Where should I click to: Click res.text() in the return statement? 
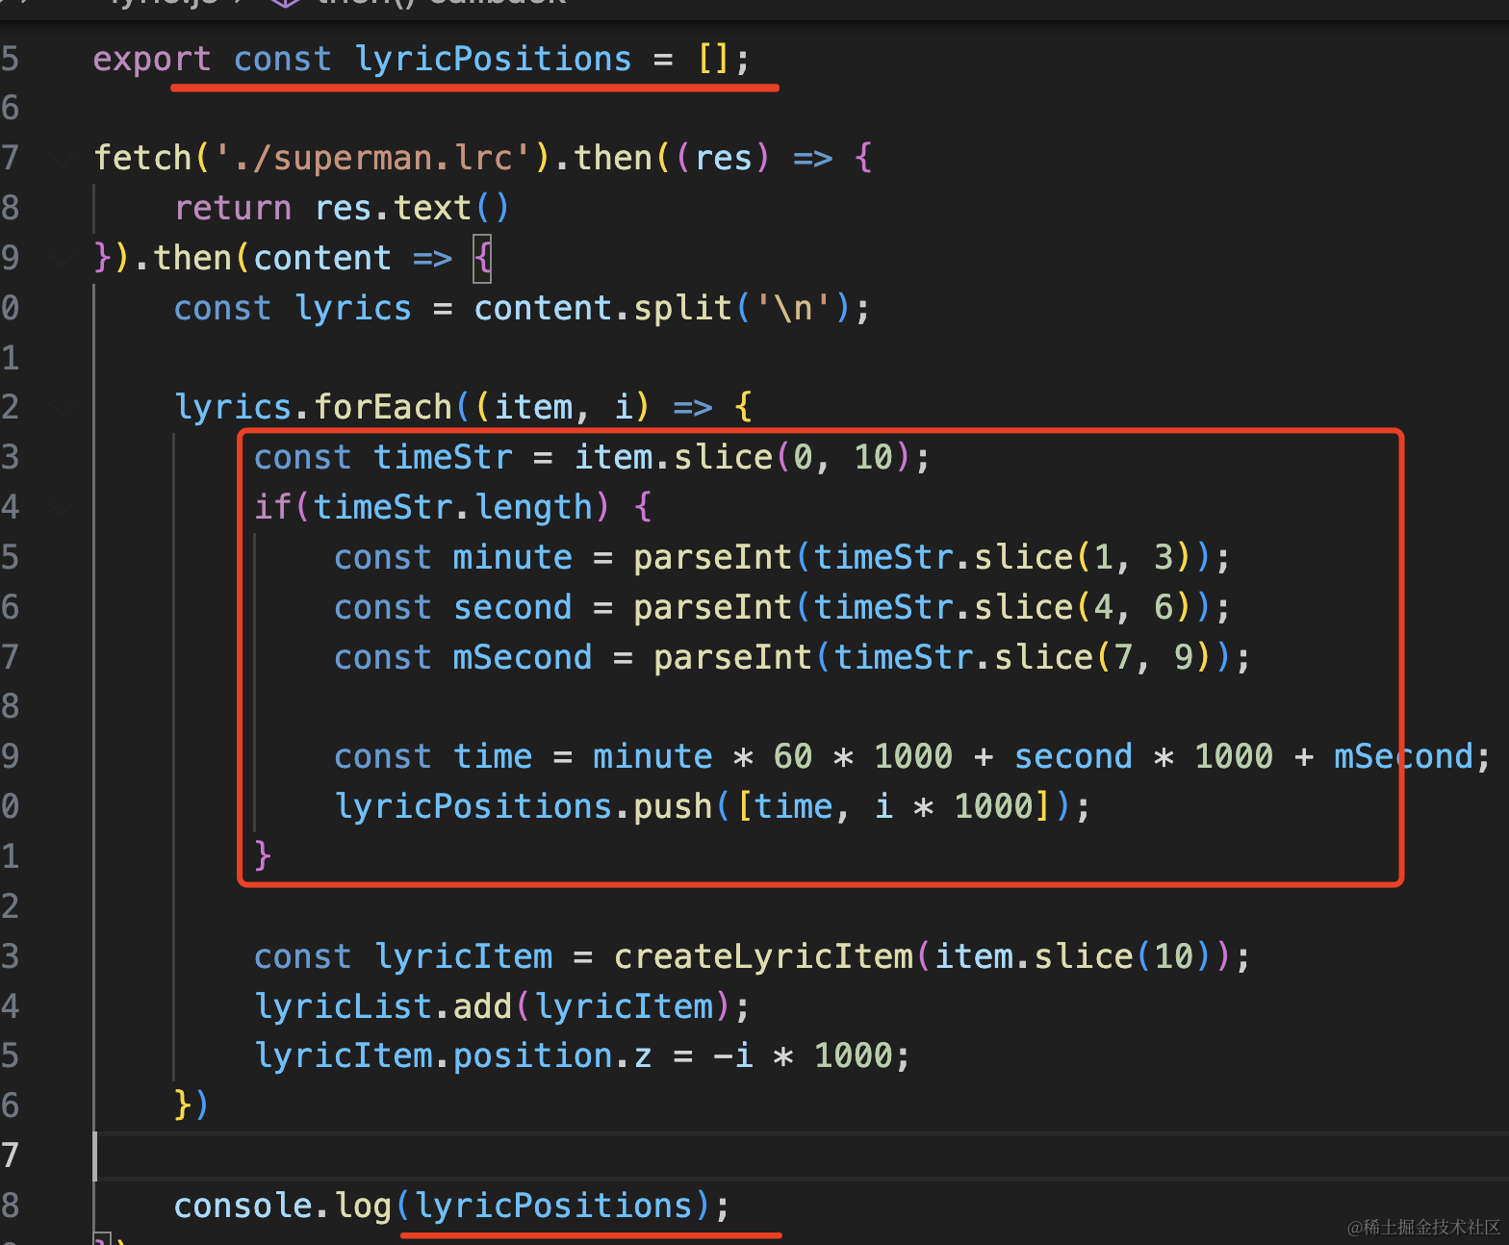pyautogui.click(x=413, y=208)
